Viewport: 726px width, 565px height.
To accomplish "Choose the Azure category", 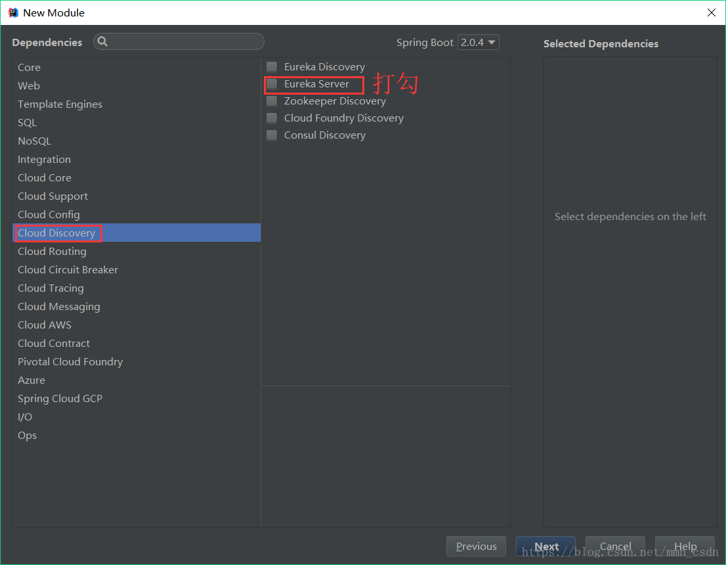I will [137, 380].
